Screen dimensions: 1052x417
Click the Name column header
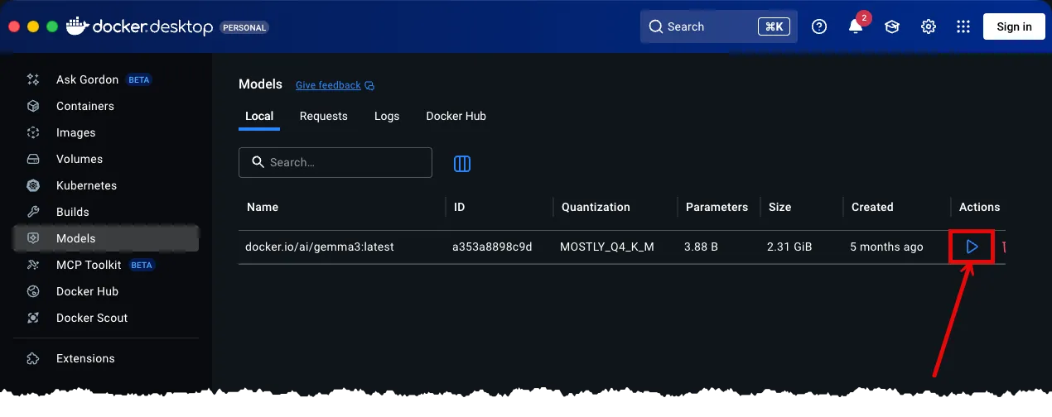click(x=263, y=207)
